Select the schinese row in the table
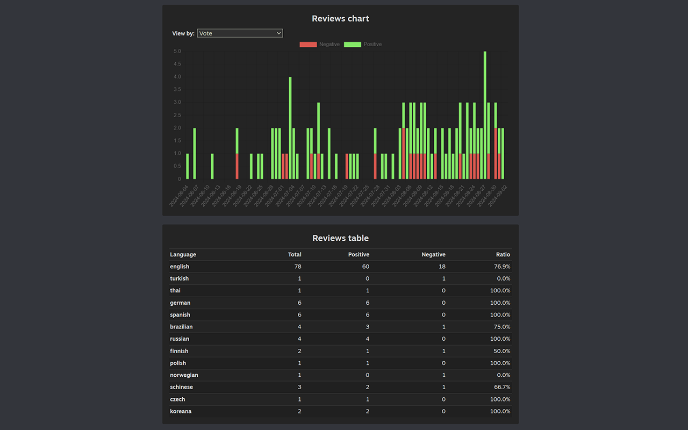Screen dimensions: 688x430 point(340,387)
